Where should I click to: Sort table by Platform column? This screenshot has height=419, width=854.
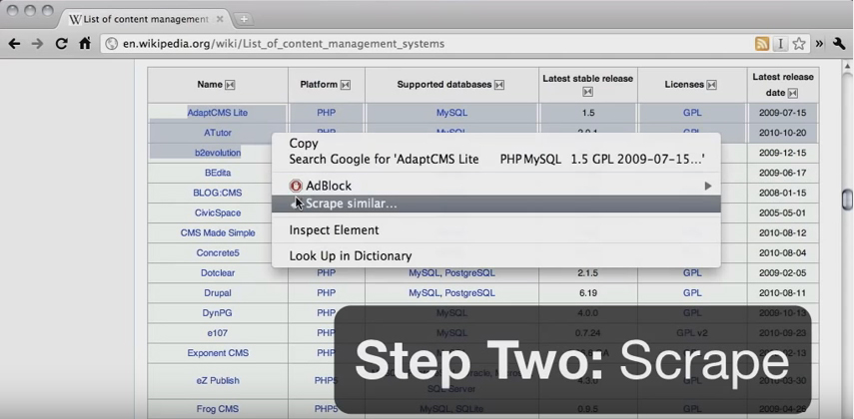[x=346, y=85]
